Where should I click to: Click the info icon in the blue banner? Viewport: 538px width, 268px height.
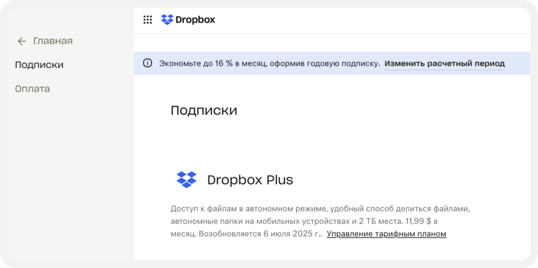pos(148,63)
